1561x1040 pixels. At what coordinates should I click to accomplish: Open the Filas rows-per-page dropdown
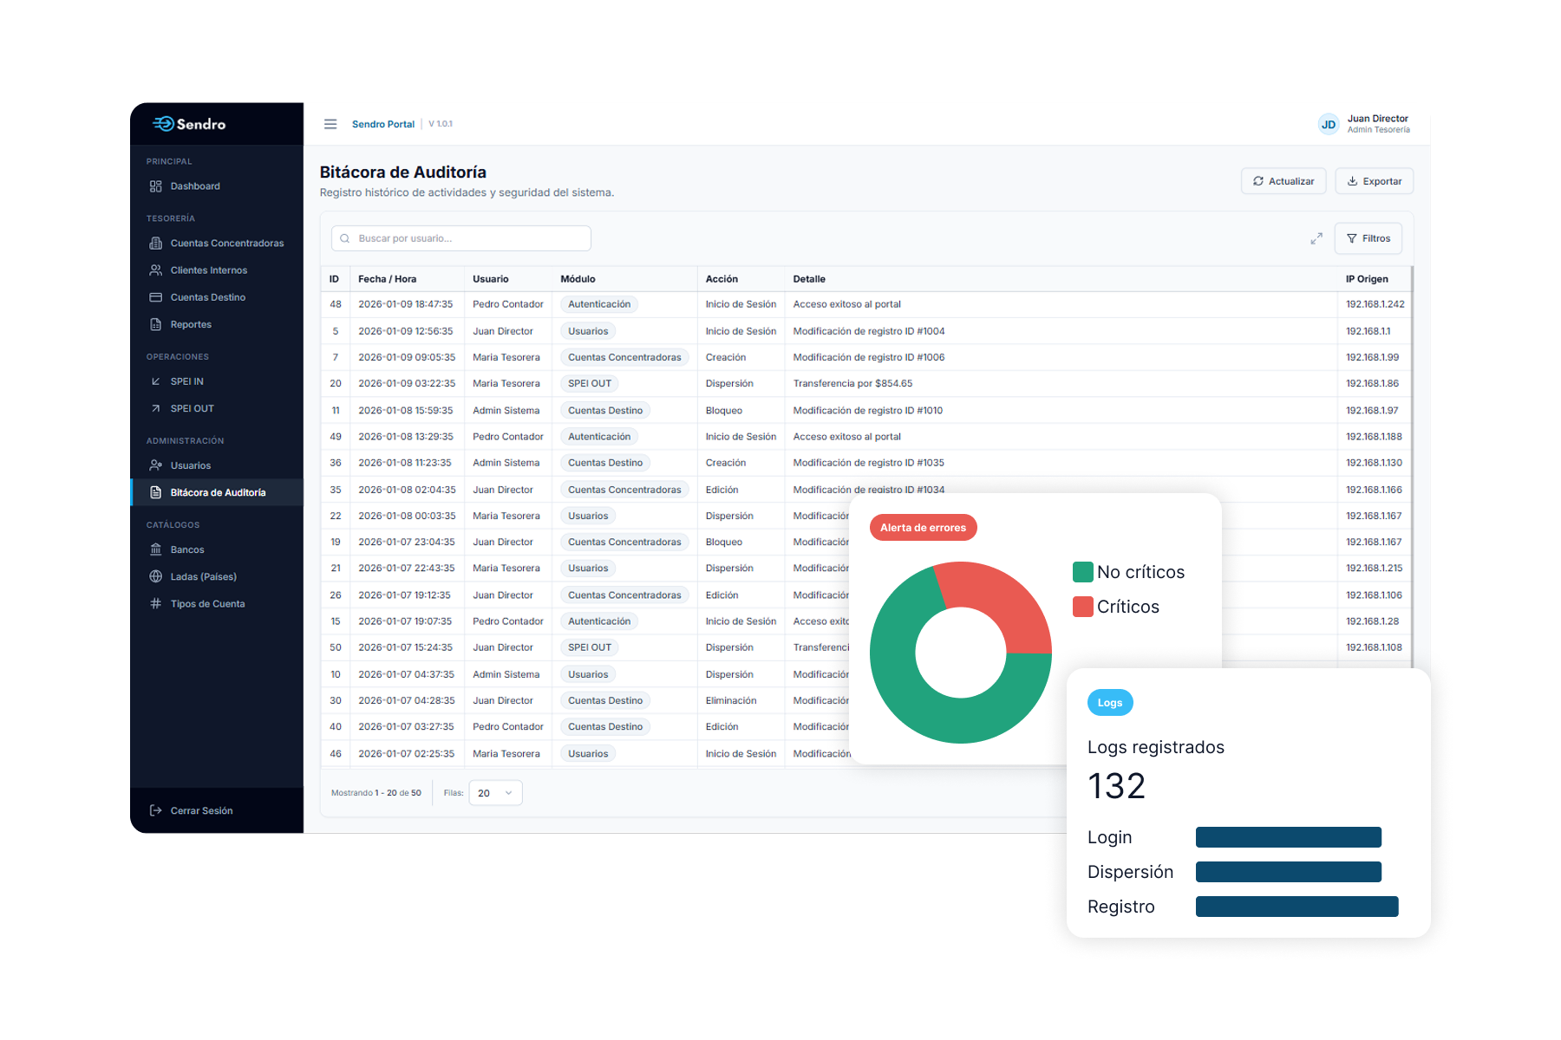point(495,793)
